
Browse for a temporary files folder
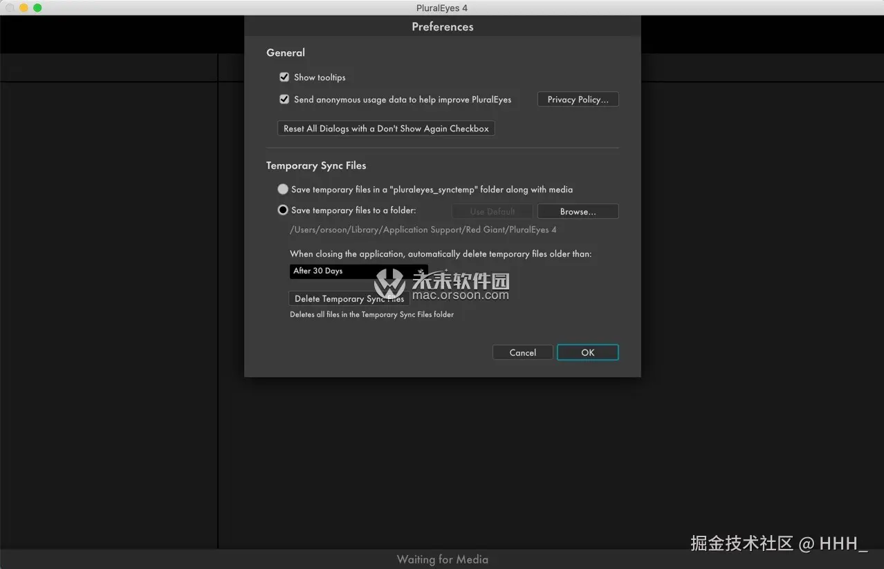point(578,211)
